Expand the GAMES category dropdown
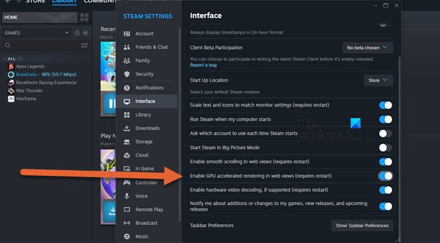This screenshot has width=440, height=243. 36,33
